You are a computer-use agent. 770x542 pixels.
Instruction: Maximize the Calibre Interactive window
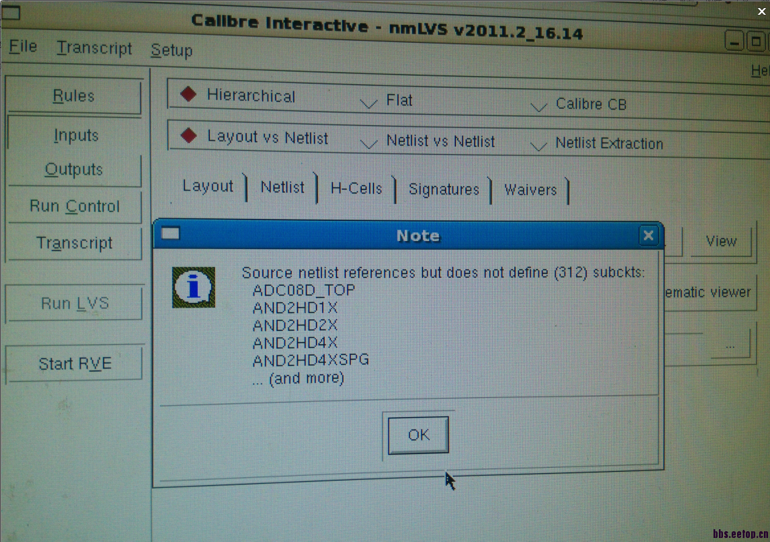point(757,42)
